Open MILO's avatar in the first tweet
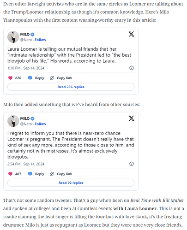Image resolution: width=187 pixels, height=230 pixels. coord(13,37)
